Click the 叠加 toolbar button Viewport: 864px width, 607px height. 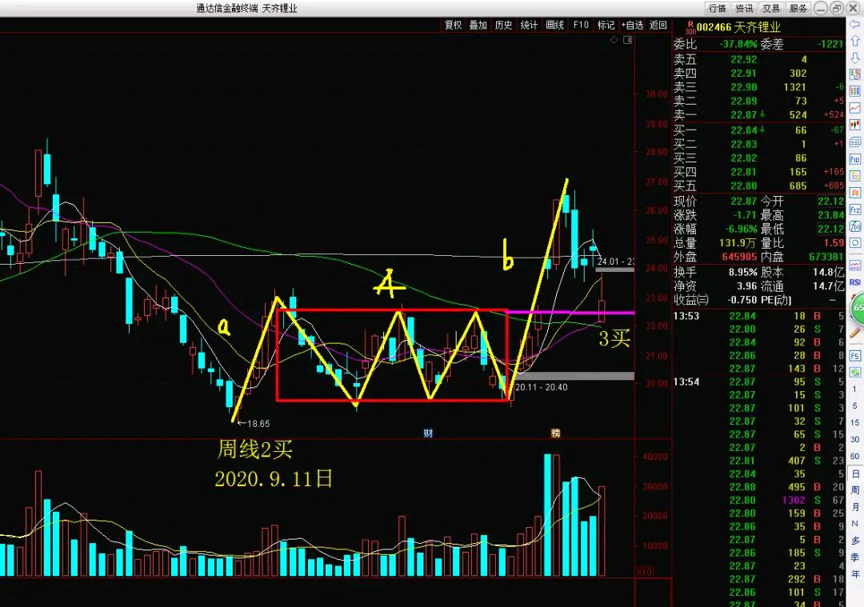click(478, 26)
